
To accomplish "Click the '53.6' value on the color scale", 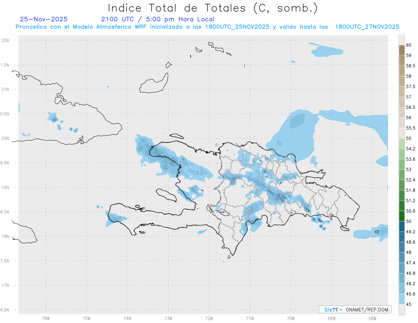I will [411, 159].
